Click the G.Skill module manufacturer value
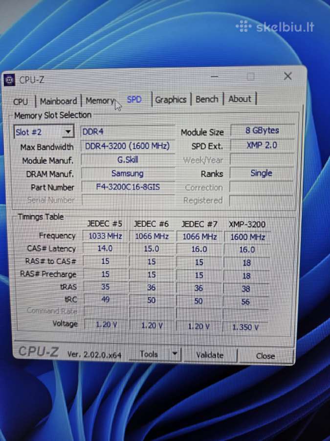 (x=128, y=160)
